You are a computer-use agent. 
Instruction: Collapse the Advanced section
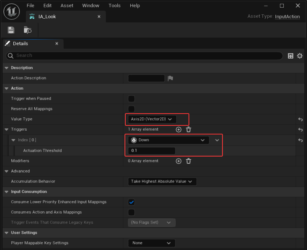6,171
